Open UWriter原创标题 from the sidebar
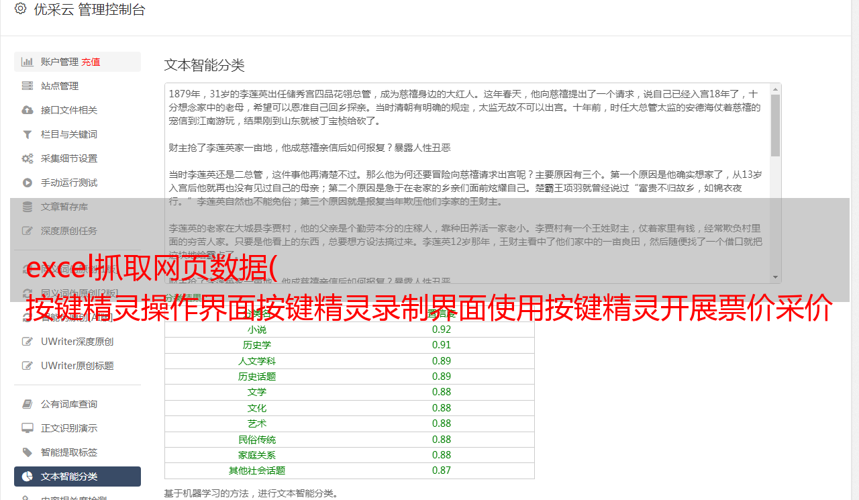 [77, 366]
